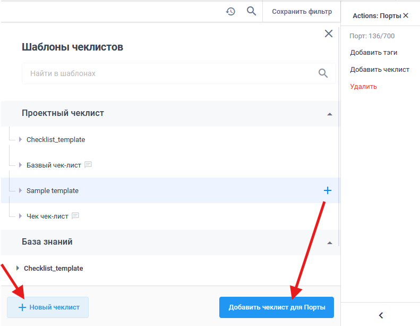Close the Actions: Порты panel
420x326 pixels.
pos(406,16)
